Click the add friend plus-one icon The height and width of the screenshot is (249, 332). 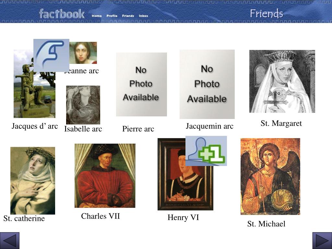(x=206, y=151)
